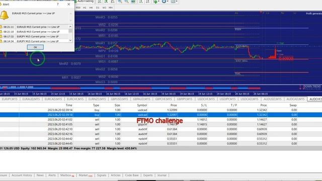The image size is (322, 181).
Task: Close the Alert dialog
Action: tap(68, 4)
